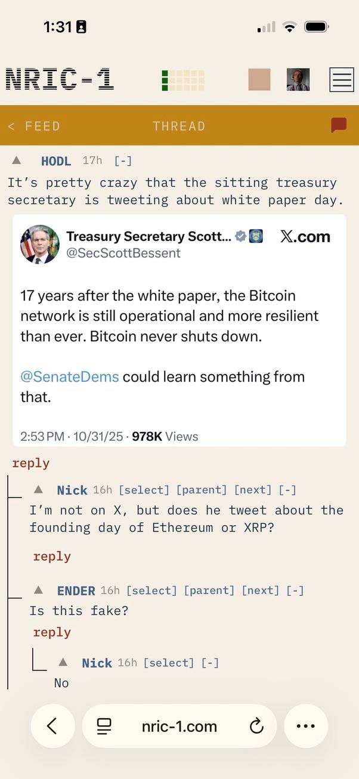
Task: Upvote ENDER's comment
Action: coord(39,590)
